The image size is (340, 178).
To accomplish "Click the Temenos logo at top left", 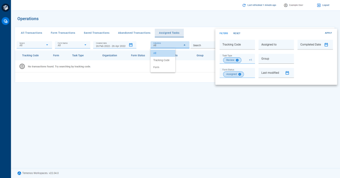I will (x=5, y=7).
